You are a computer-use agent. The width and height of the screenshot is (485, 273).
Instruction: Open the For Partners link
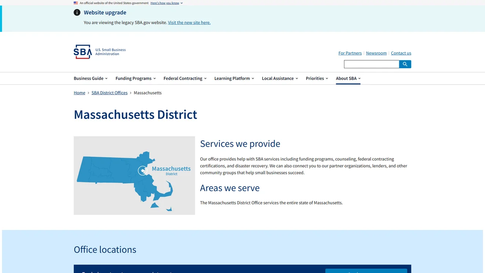pos(350,53)
